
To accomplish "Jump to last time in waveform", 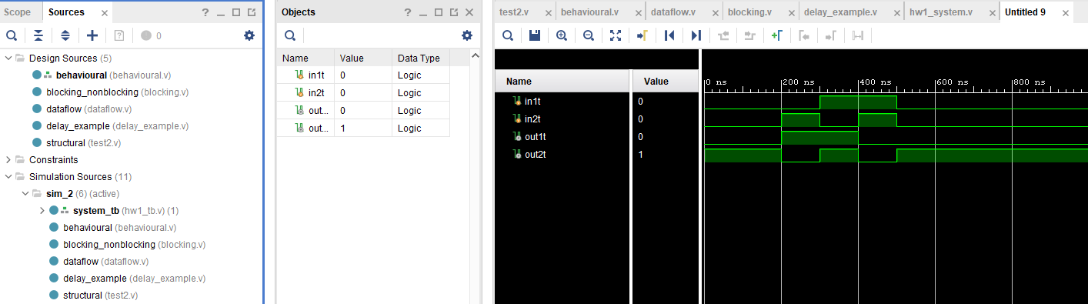I will point(696,35).
